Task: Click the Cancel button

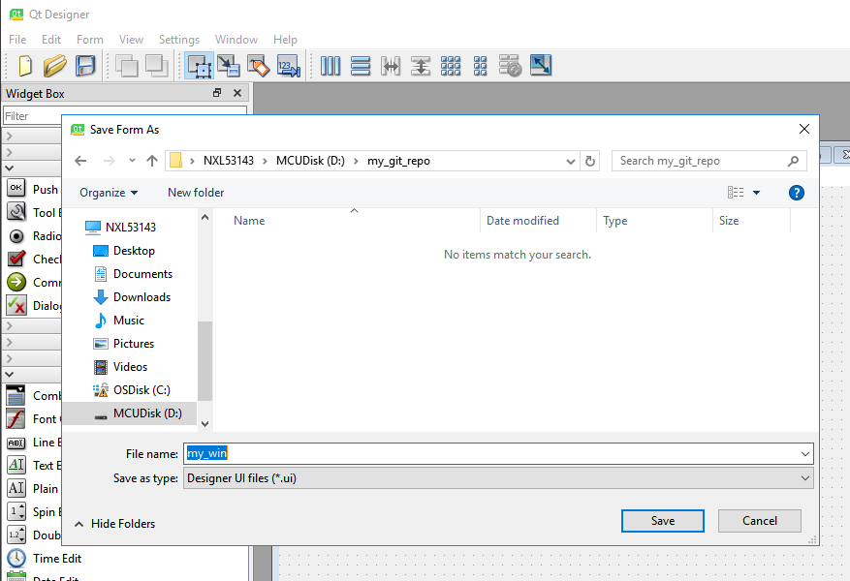Action: pyautogui.click(x=760, y=521)
